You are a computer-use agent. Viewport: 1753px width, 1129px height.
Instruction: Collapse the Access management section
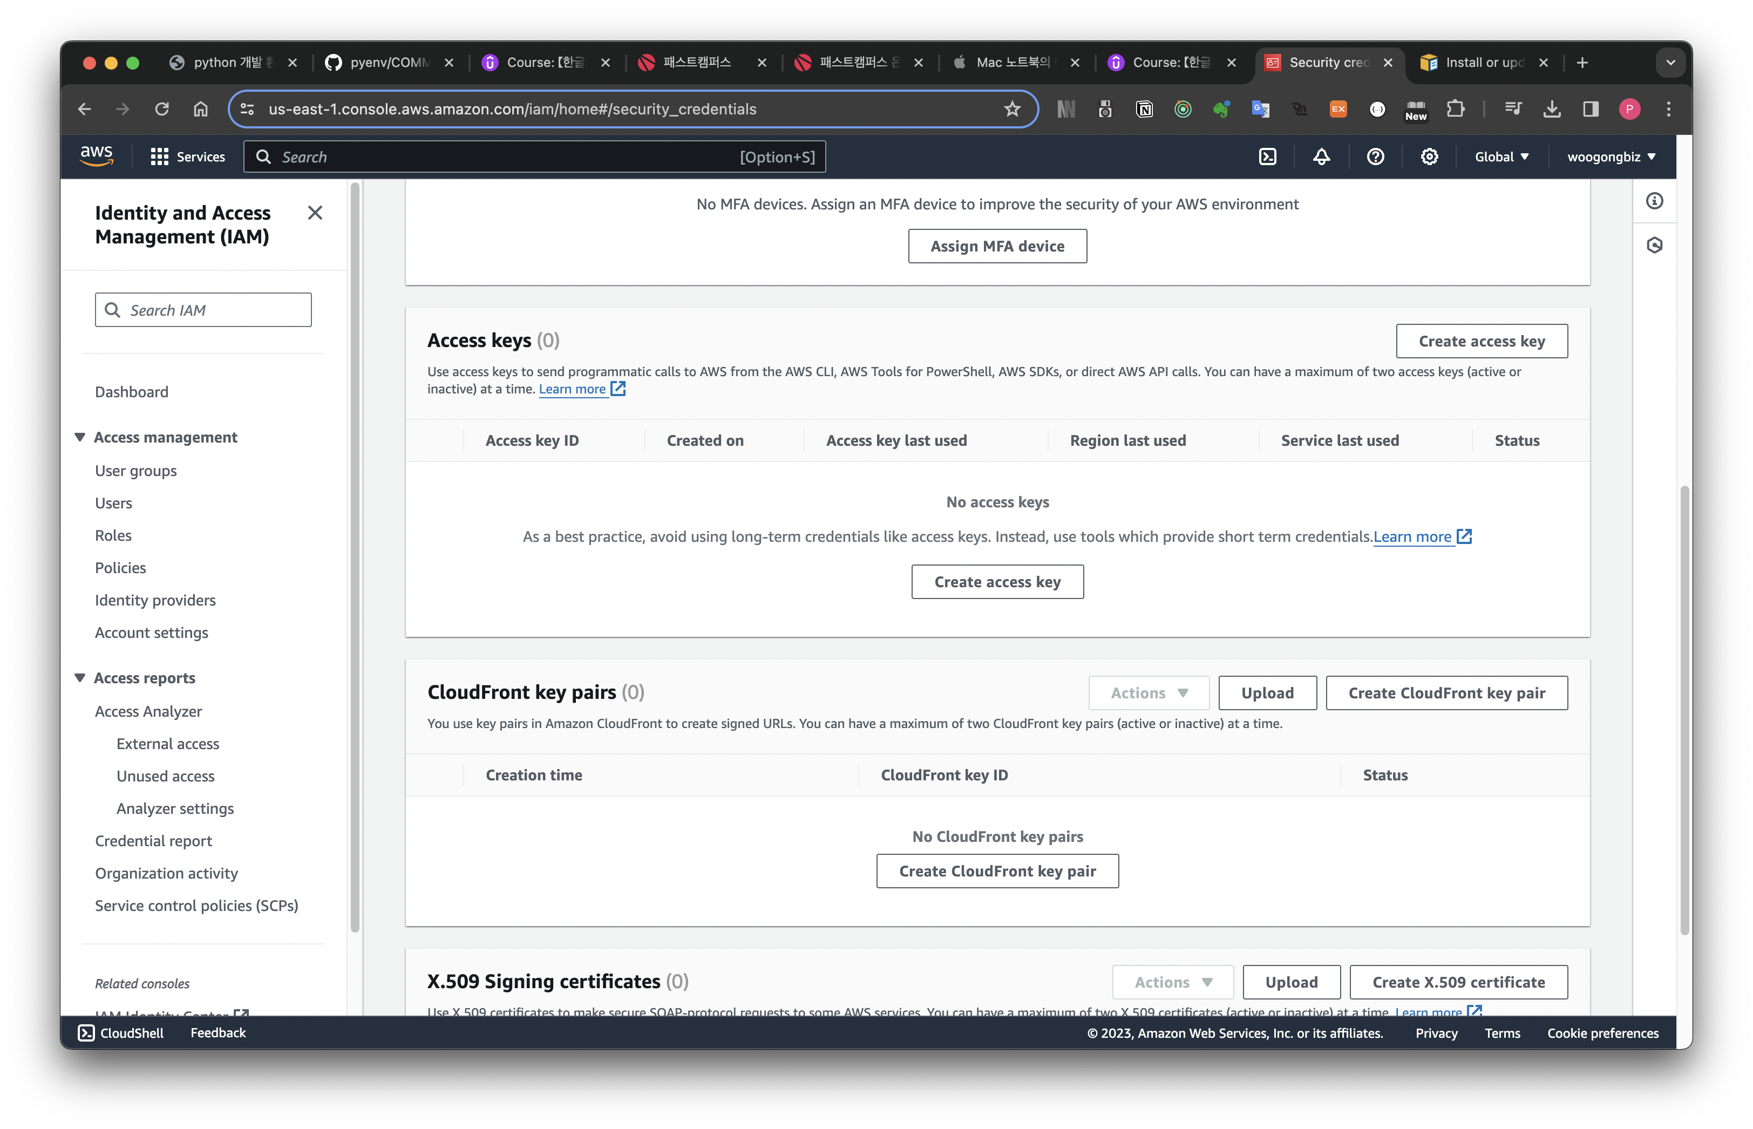click(80, 437)
